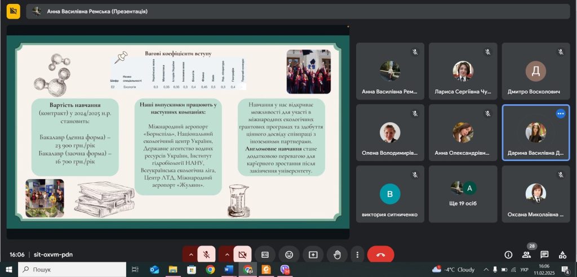Expand video settings arrow beside camera
577x277 pixels.
[x=227, y=254]
